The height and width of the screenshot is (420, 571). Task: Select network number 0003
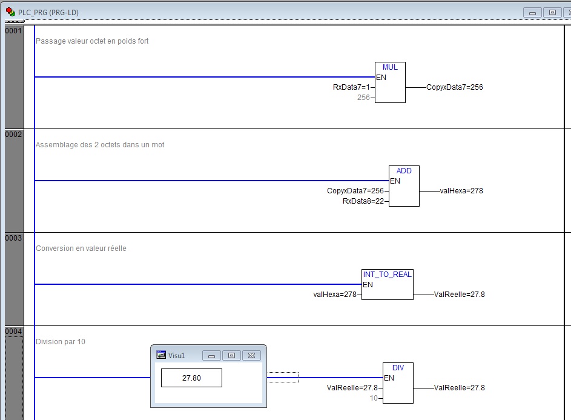(x=13, y=238)
